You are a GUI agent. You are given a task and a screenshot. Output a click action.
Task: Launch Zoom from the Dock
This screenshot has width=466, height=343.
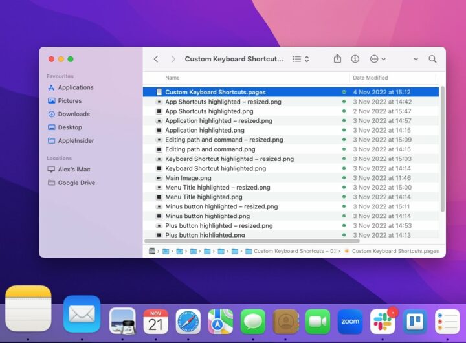tap(350, 321)
